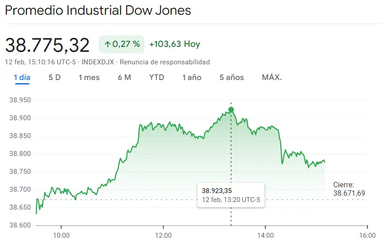Click the +103,63 Hoy change text

(x=175, y=44)
